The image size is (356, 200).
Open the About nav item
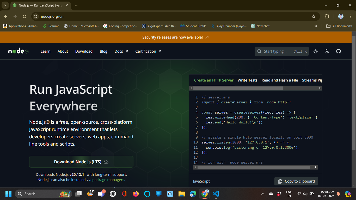[x=63, y=51]
